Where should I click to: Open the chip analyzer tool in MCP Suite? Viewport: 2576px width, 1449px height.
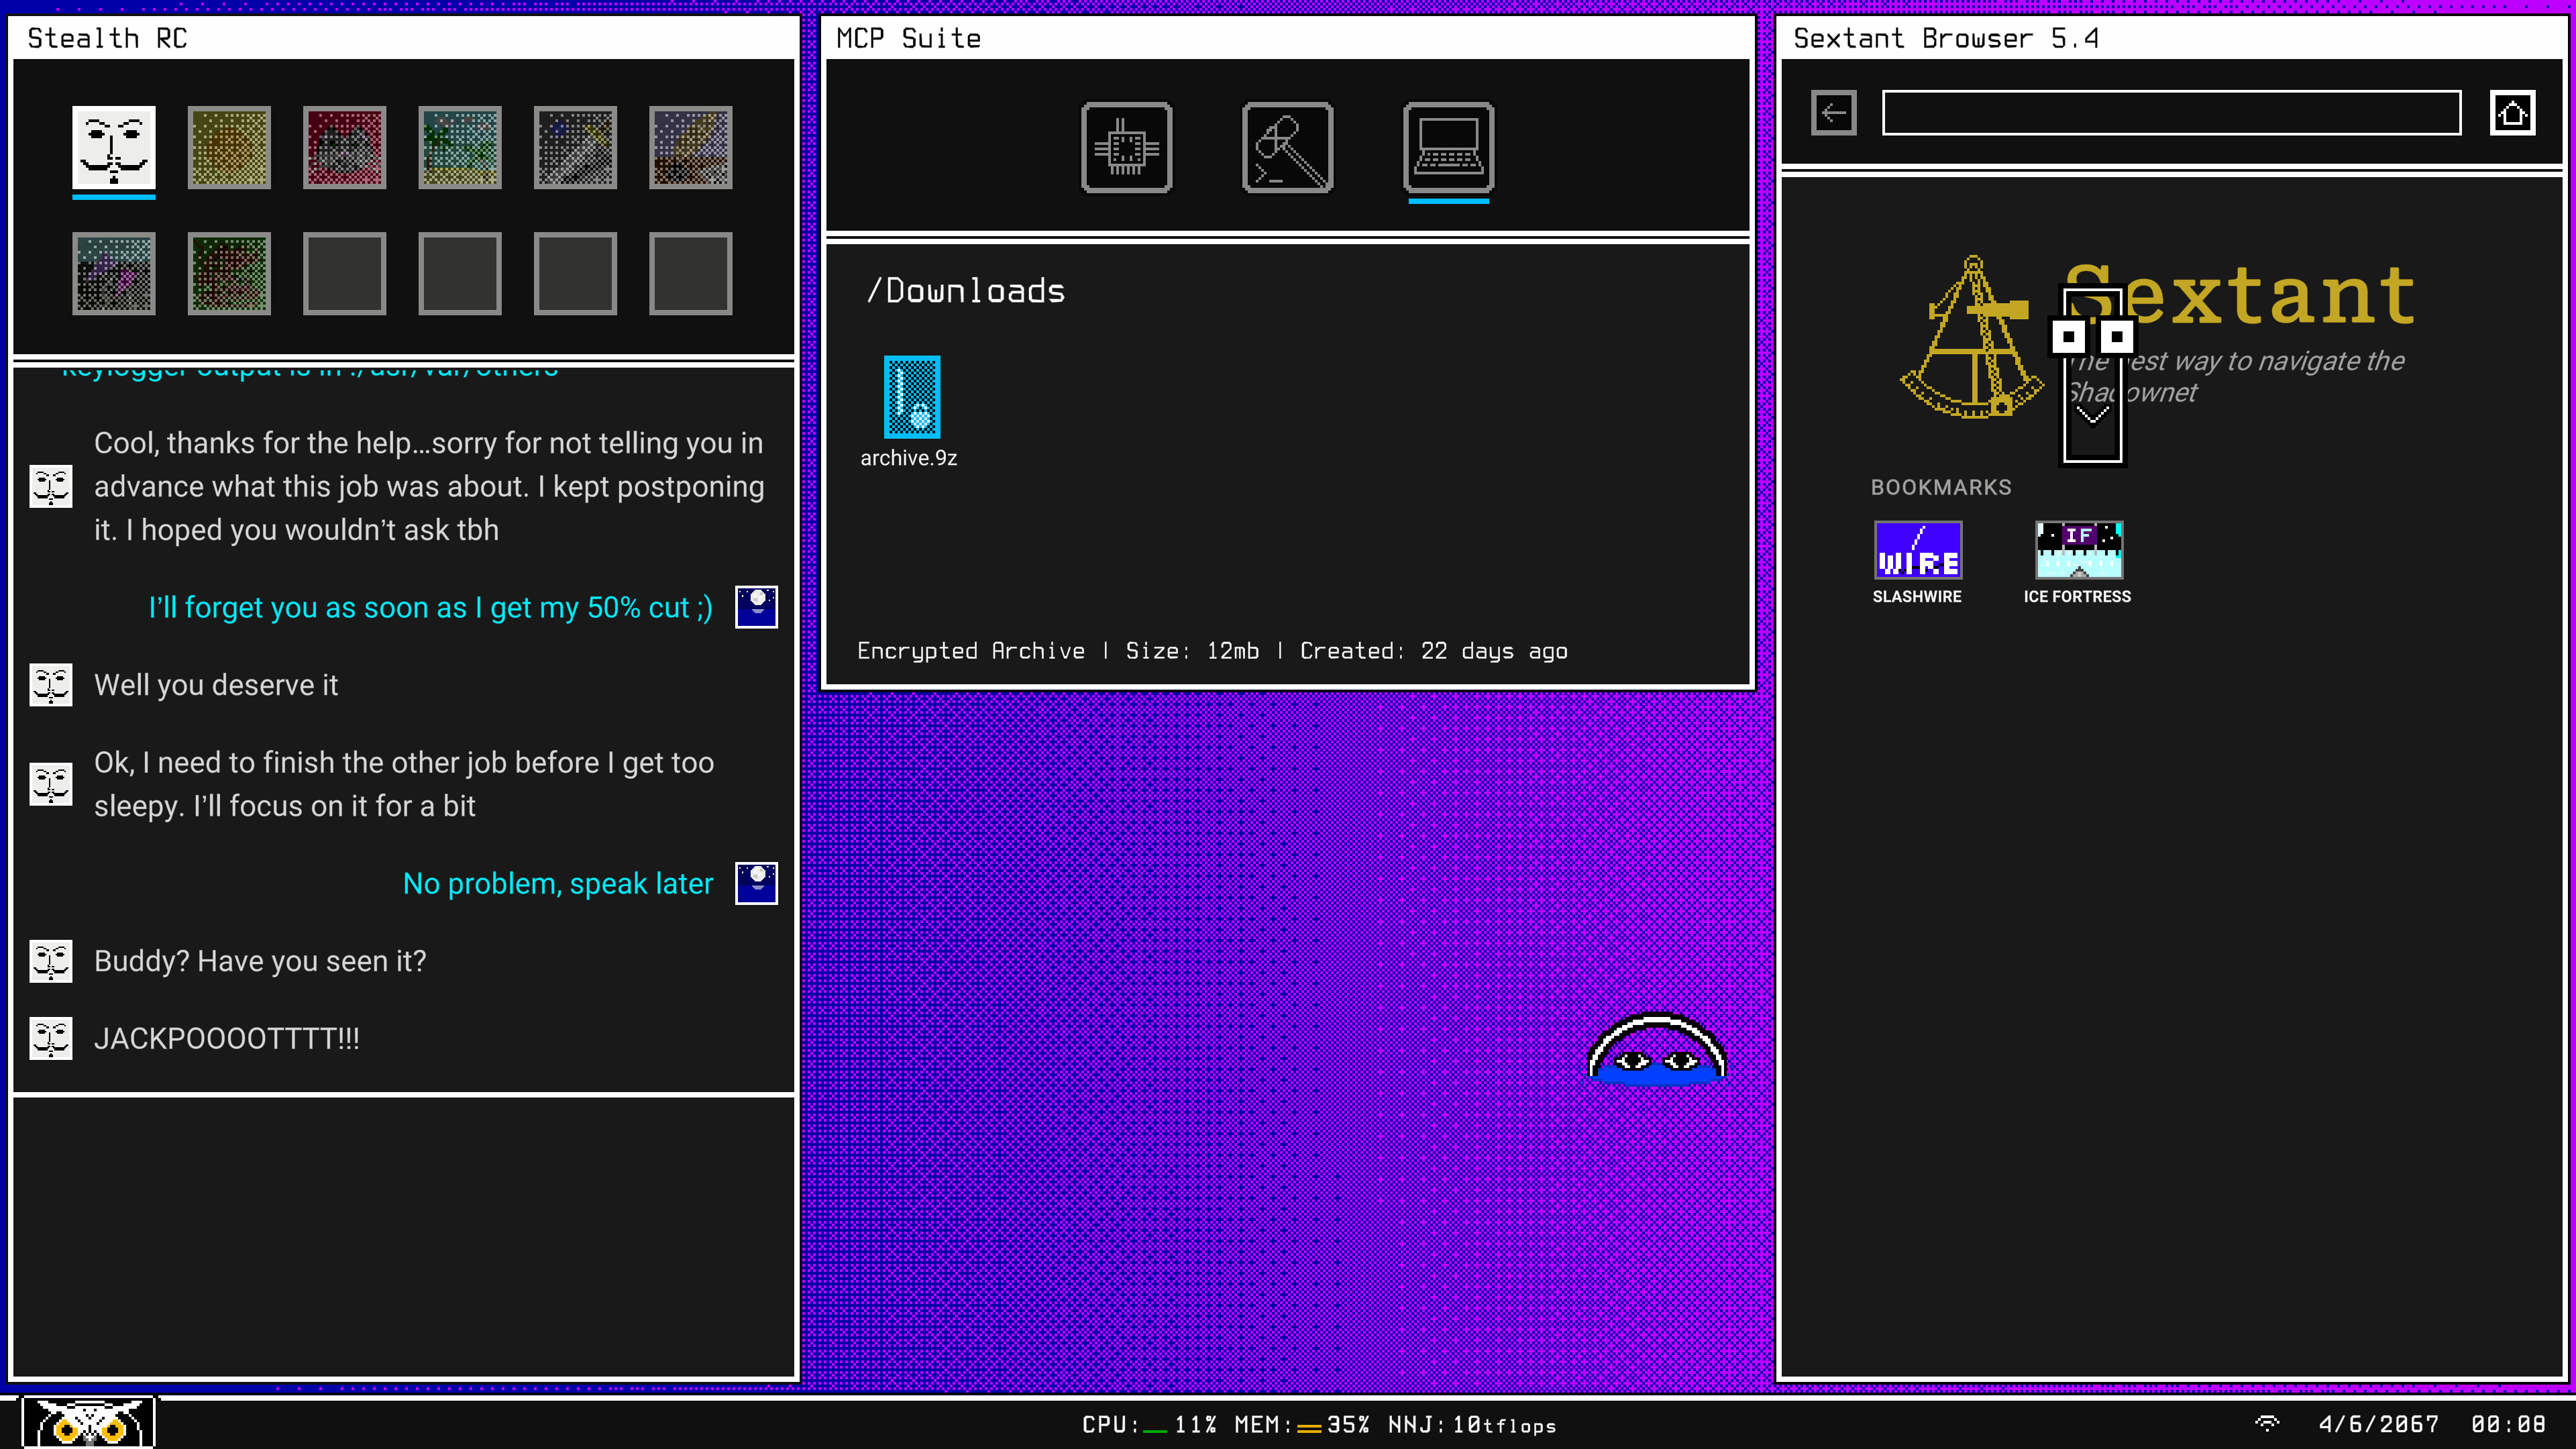[x=1126, y=148]
